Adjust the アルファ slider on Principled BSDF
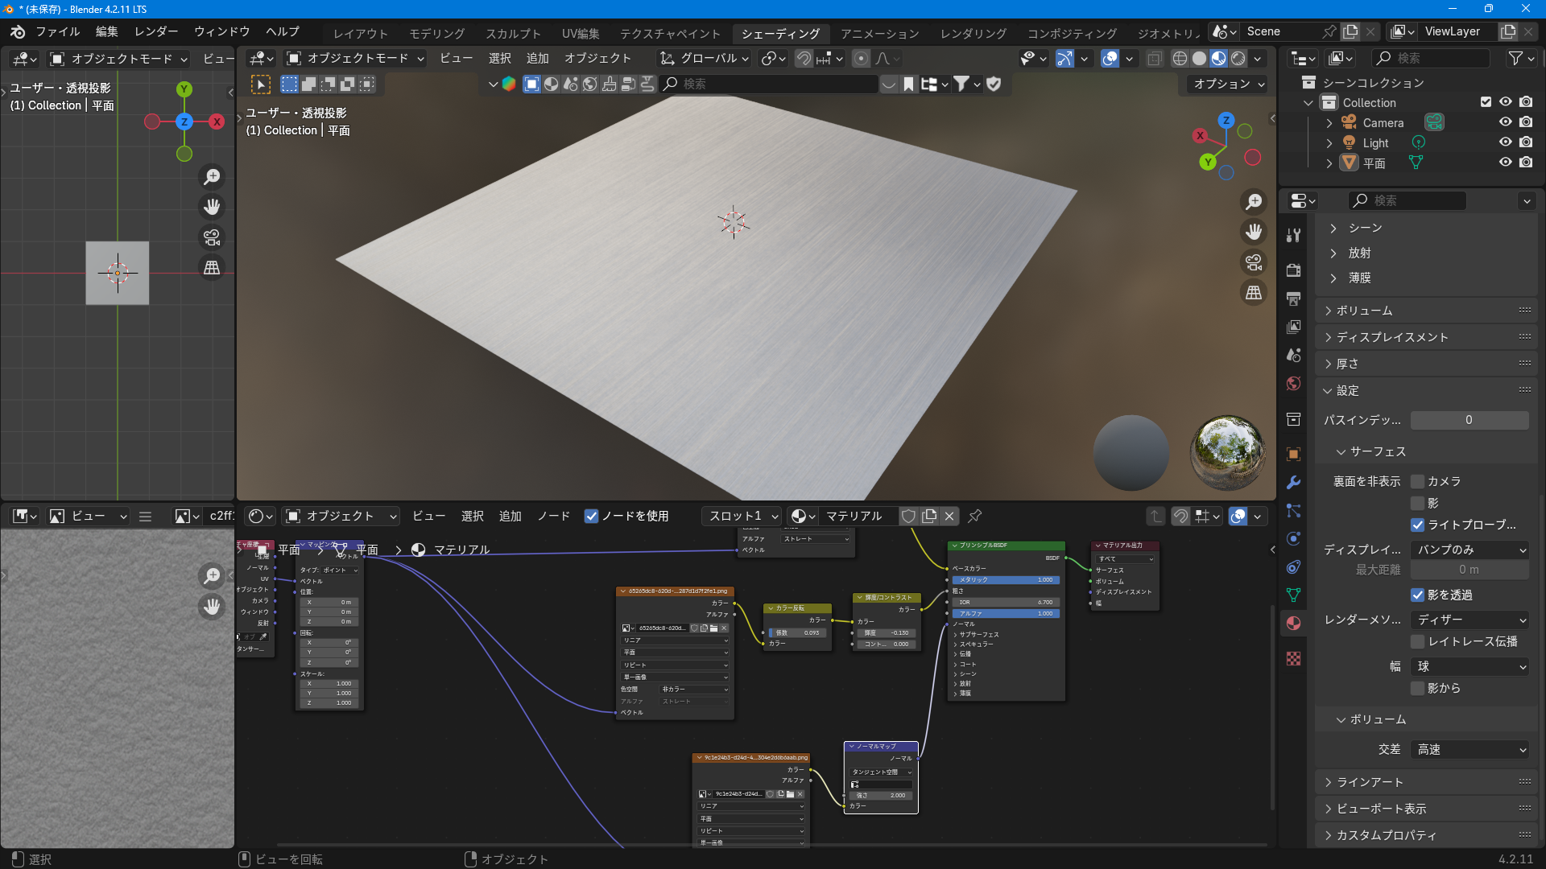The height and width of the screenshot is (869, 1546). [x=1006, y=614]
